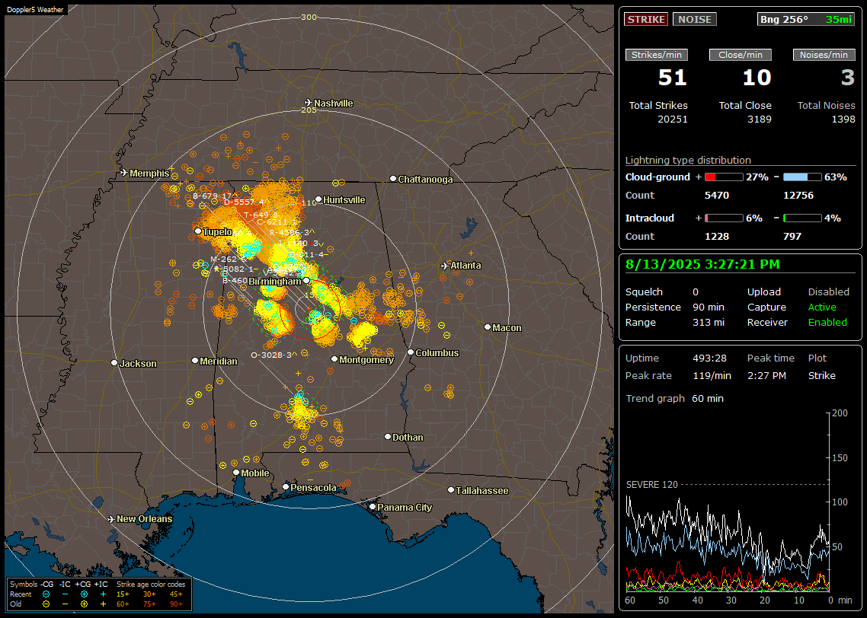This screenshot has width=867, height=618.
Task: Select the Columbus city marker dot
Action: click(411, 352)
